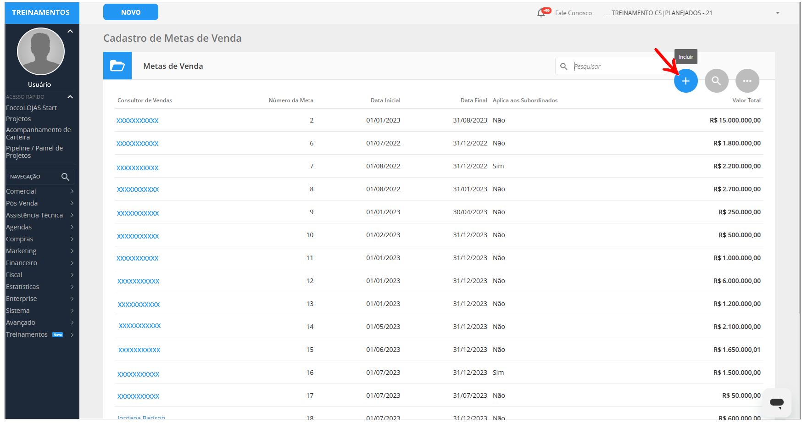Collapse the Acesso Rápido section
The width and height of the screenshot is (802, 423).
(x=70, y=97)
